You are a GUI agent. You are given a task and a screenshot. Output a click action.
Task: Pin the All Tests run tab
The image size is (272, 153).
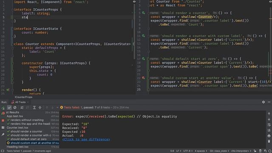[x=3, y=134]
